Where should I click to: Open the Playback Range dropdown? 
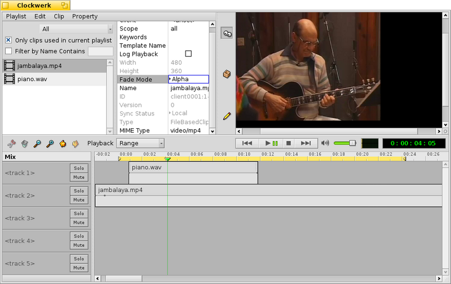[140, 143]
